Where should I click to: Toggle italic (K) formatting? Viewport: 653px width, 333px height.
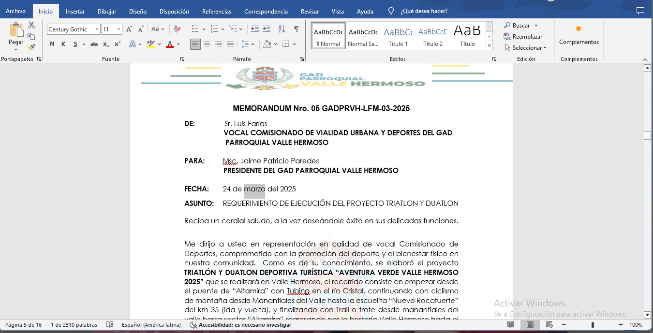63,44
